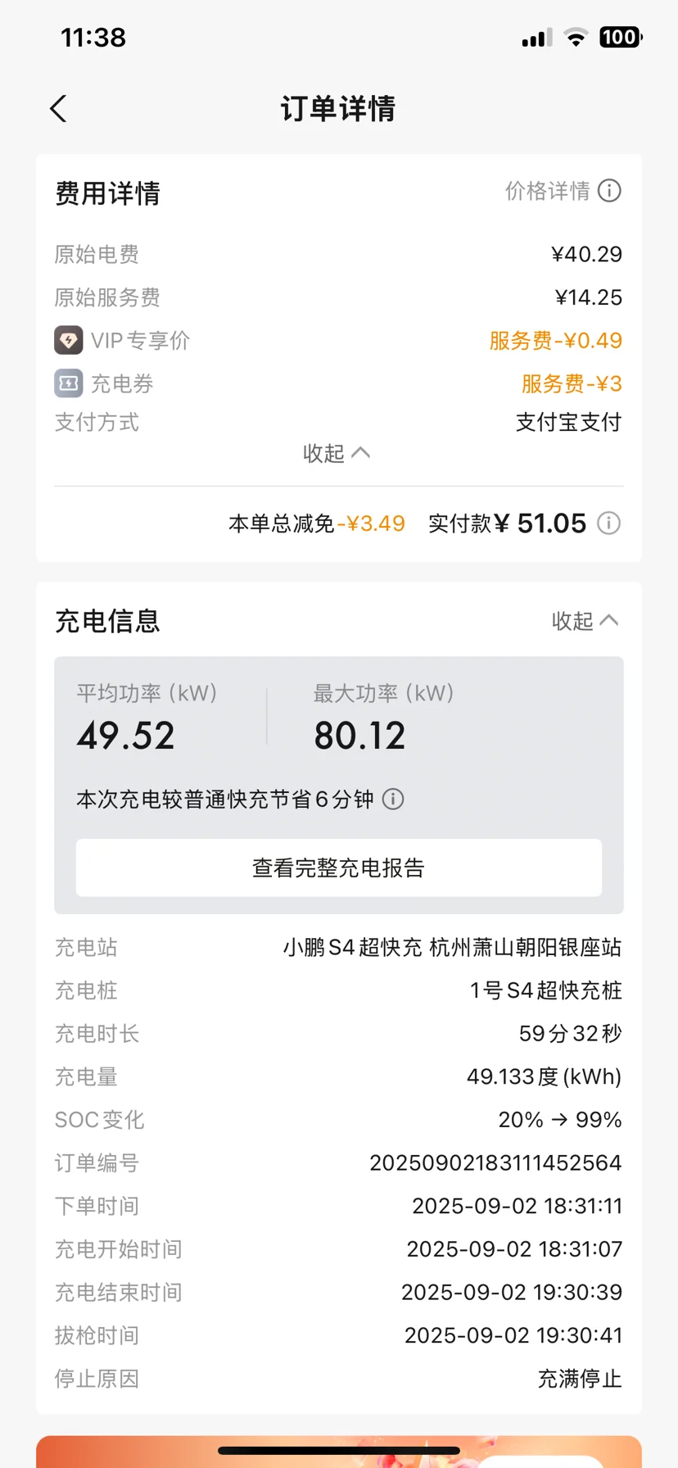Tap the chevron arrow beside 充电信息 收起
The width and height of the screenshot is (678, 1468).
click(x=608, y=620)
